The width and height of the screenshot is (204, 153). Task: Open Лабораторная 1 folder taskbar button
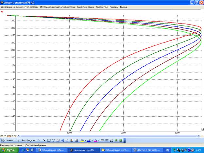pyautogui.click(x=116, y=150)
